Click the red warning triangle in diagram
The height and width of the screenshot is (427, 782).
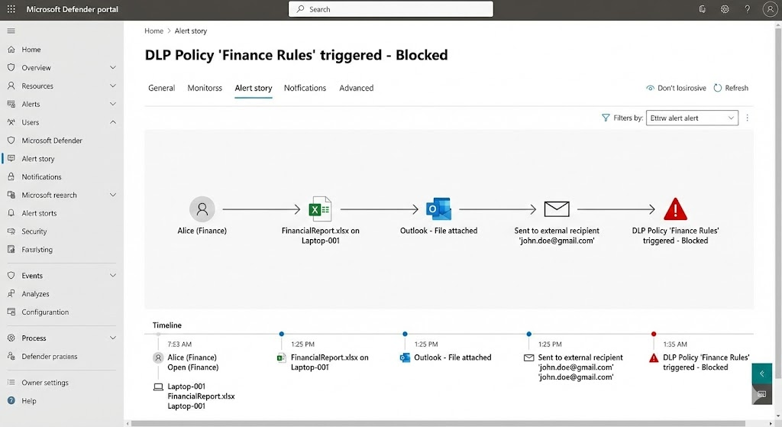click(675, 209)
